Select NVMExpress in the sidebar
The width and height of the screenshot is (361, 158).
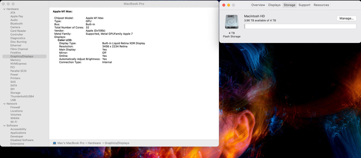click(x=18, y=64)
